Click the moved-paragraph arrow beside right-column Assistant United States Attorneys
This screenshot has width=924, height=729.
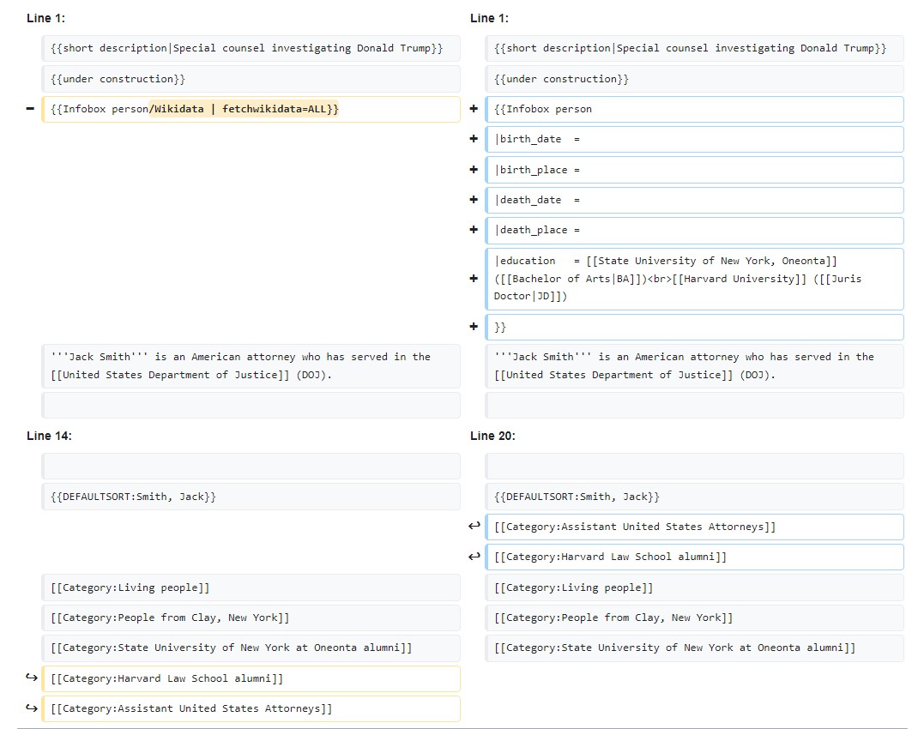(474, 526)
